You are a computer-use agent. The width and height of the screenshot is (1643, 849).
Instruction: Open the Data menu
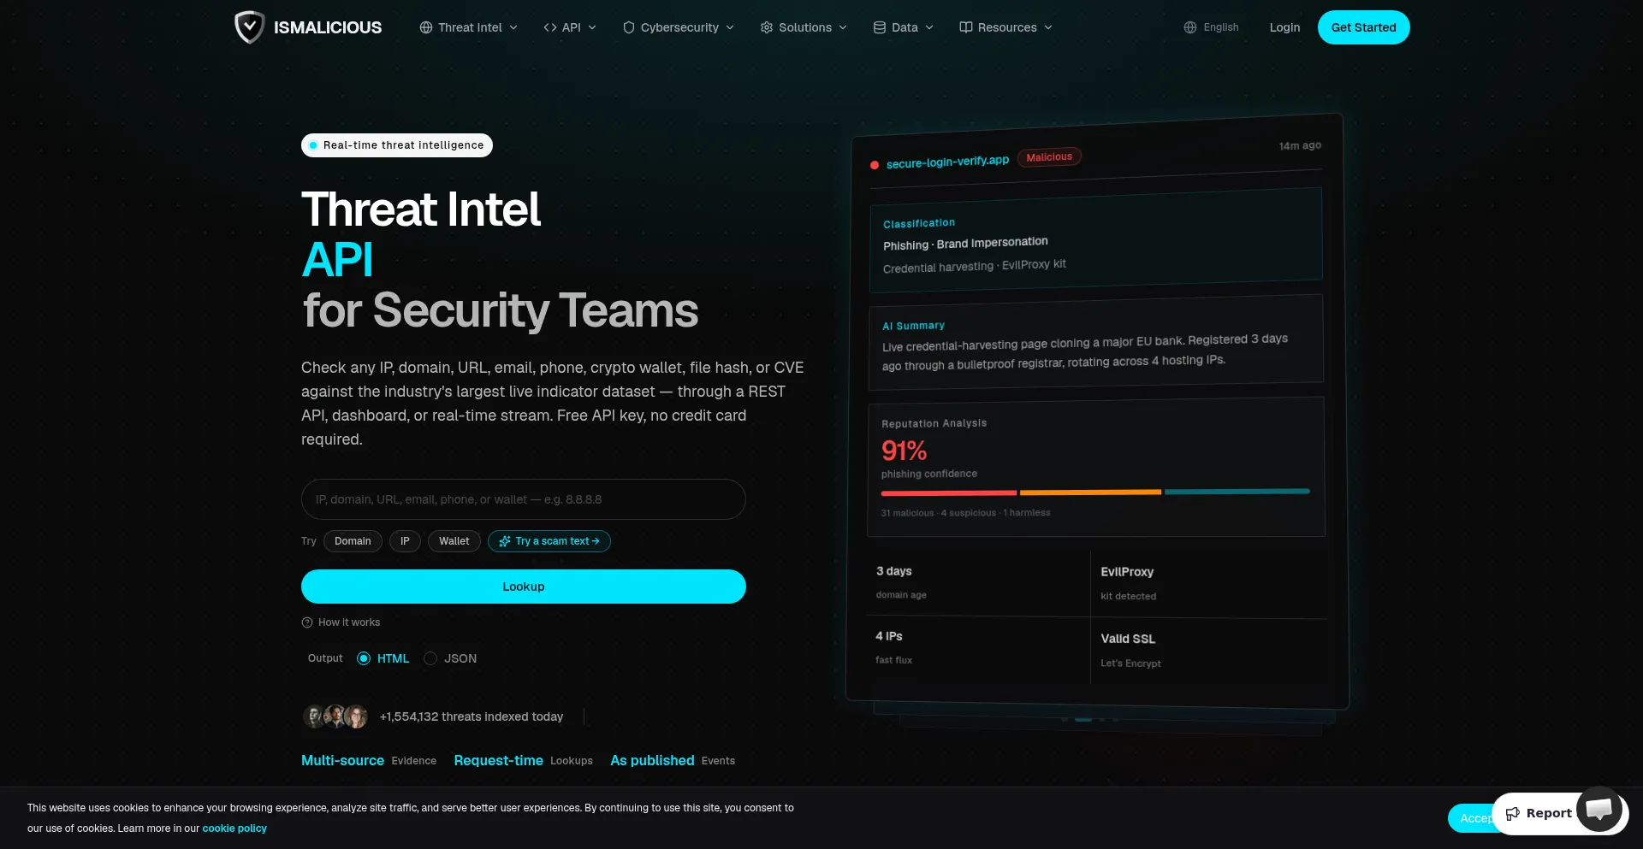pyautogui.click(x=904, y=27)
